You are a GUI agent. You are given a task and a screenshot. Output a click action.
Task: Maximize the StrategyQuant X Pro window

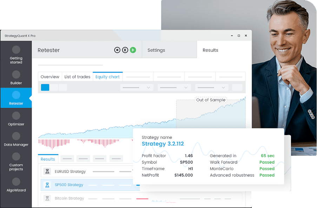tap(239, 36)
